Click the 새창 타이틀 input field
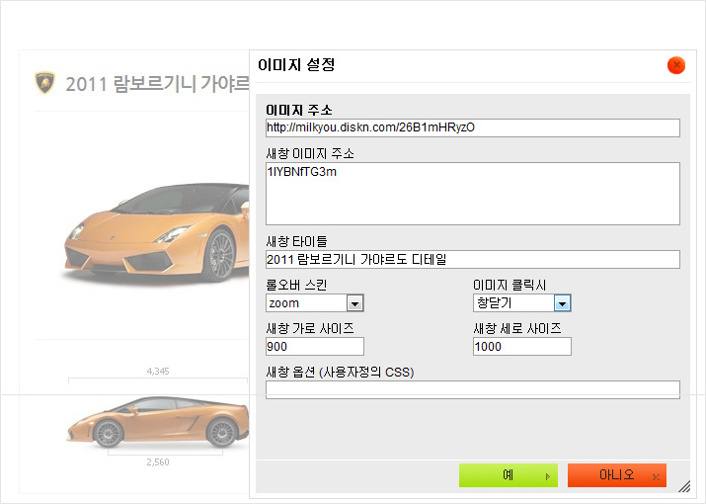706x504 pixels. 473,260
